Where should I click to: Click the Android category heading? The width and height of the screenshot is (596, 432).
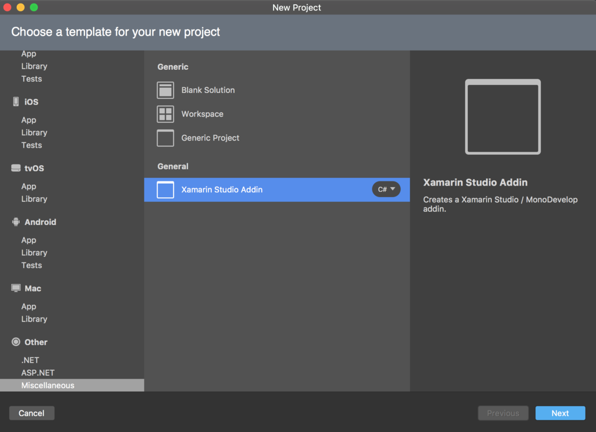click(40, 222)
